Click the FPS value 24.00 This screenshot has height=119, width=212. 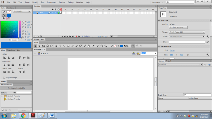tap(172, 50)
